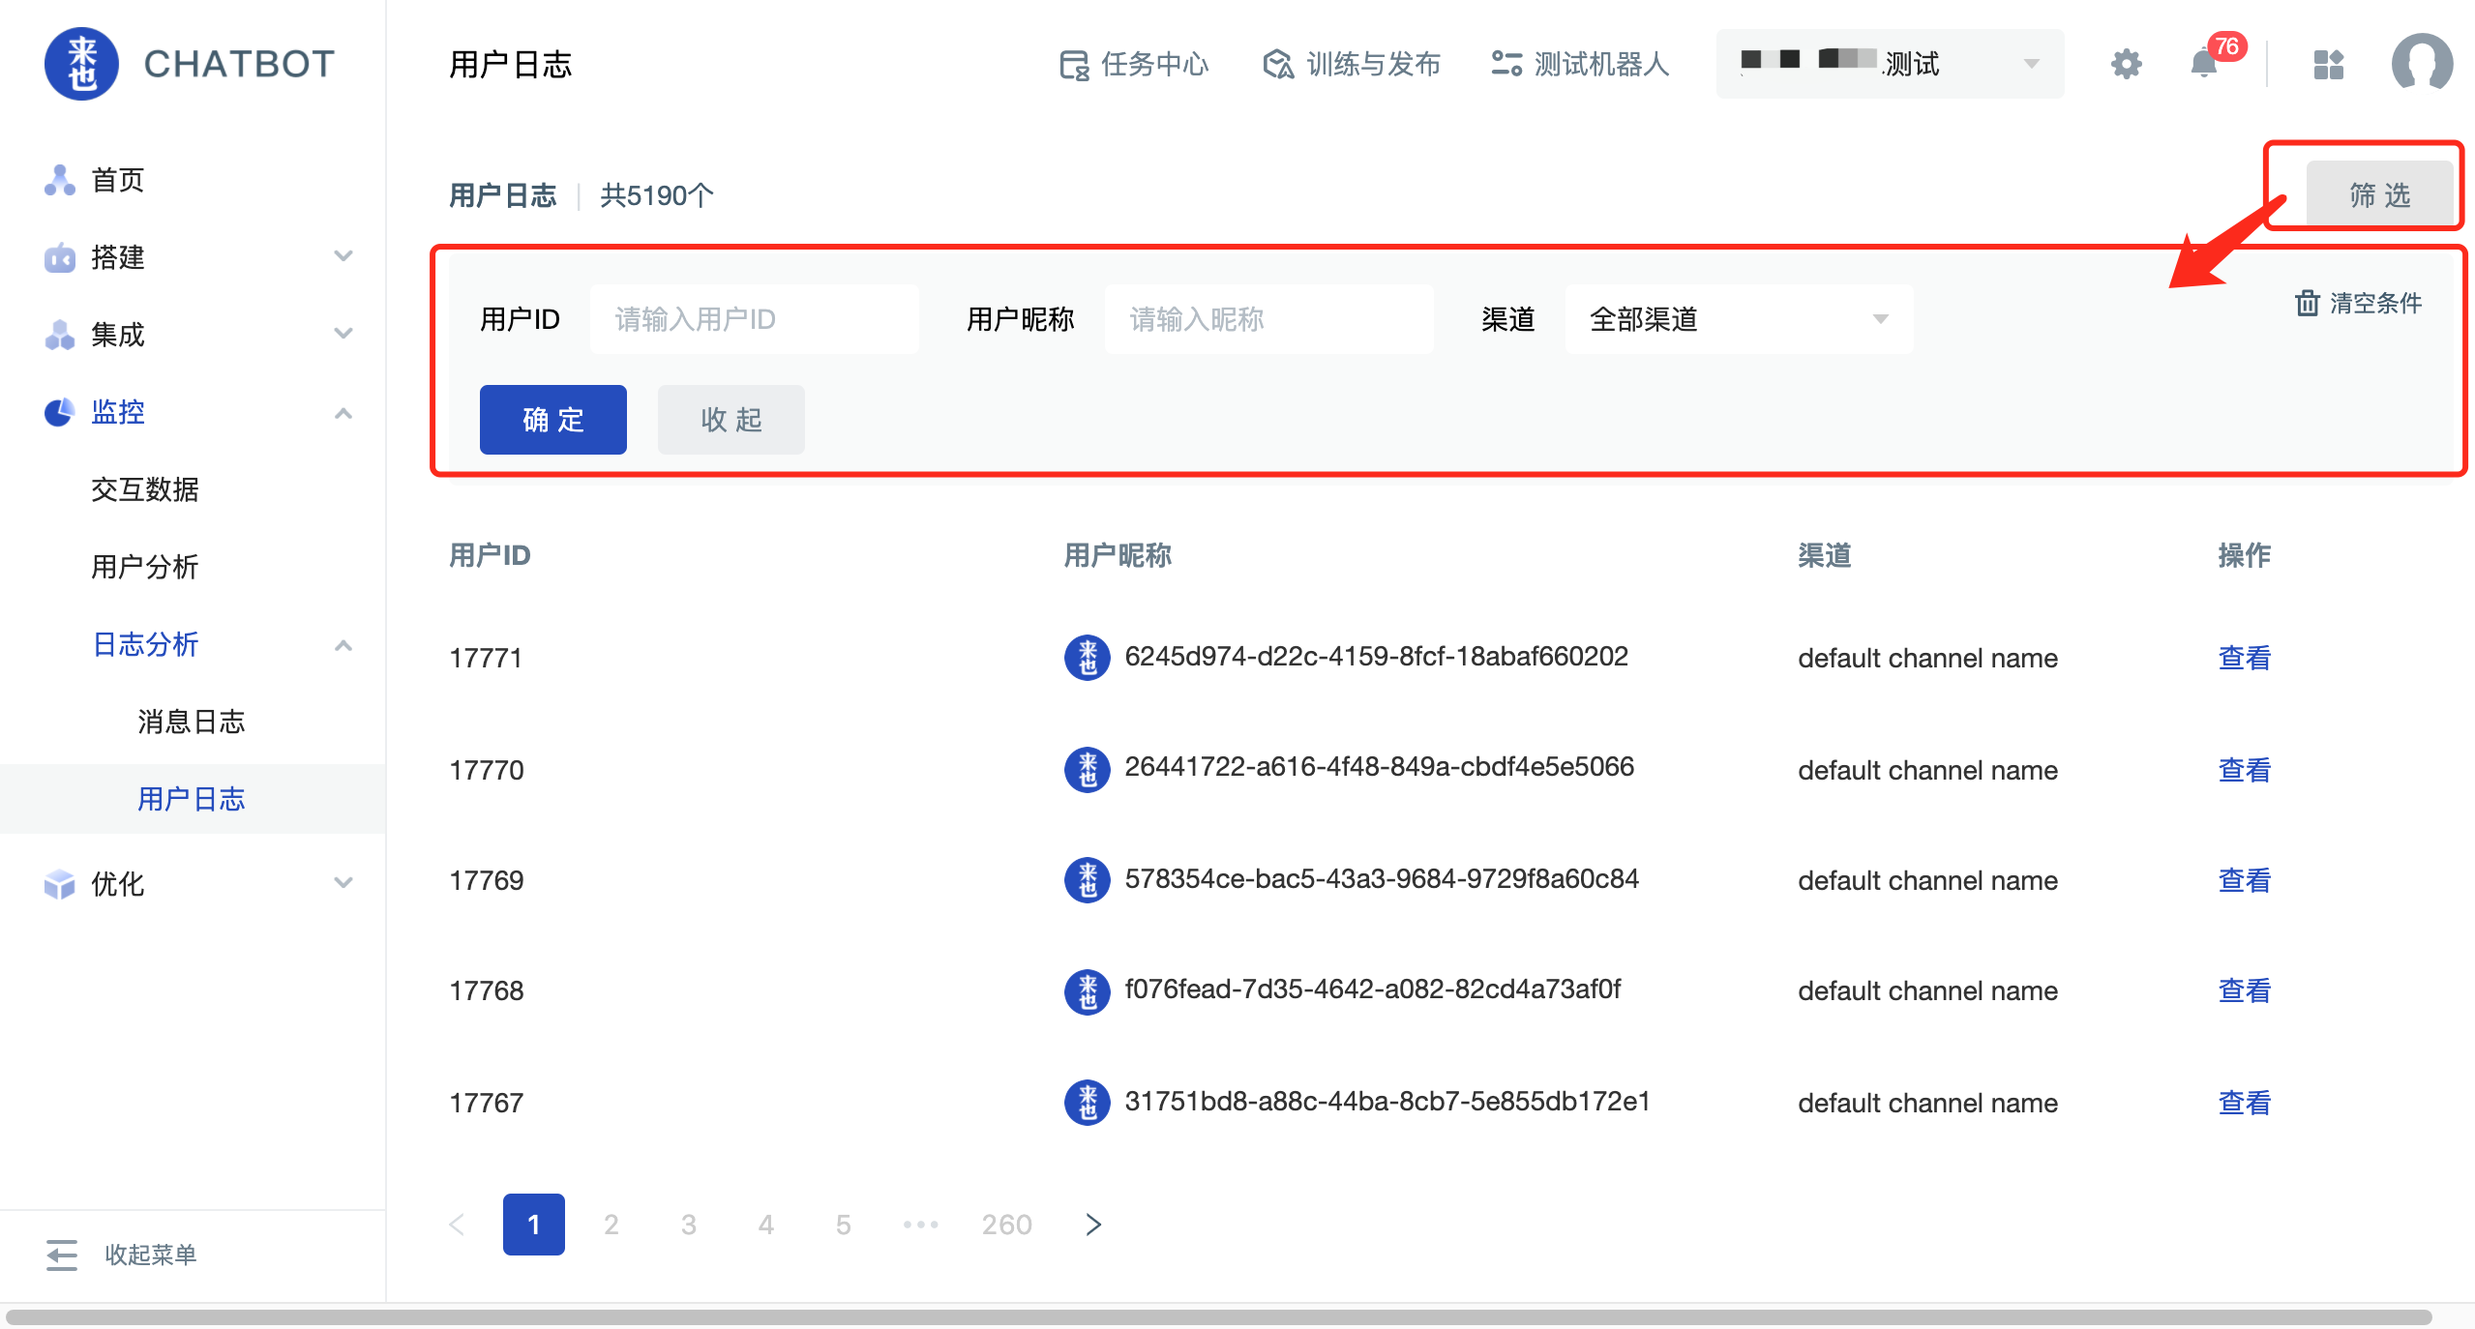Click next page arrow

tap(1093, 1225)
